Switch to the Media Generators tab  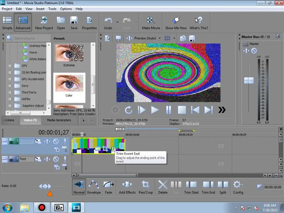(59, 120)
